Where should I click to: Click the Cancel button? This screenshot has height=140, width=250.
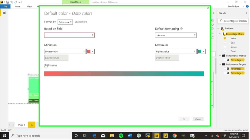pyautogui.click(x=198, y=119)
